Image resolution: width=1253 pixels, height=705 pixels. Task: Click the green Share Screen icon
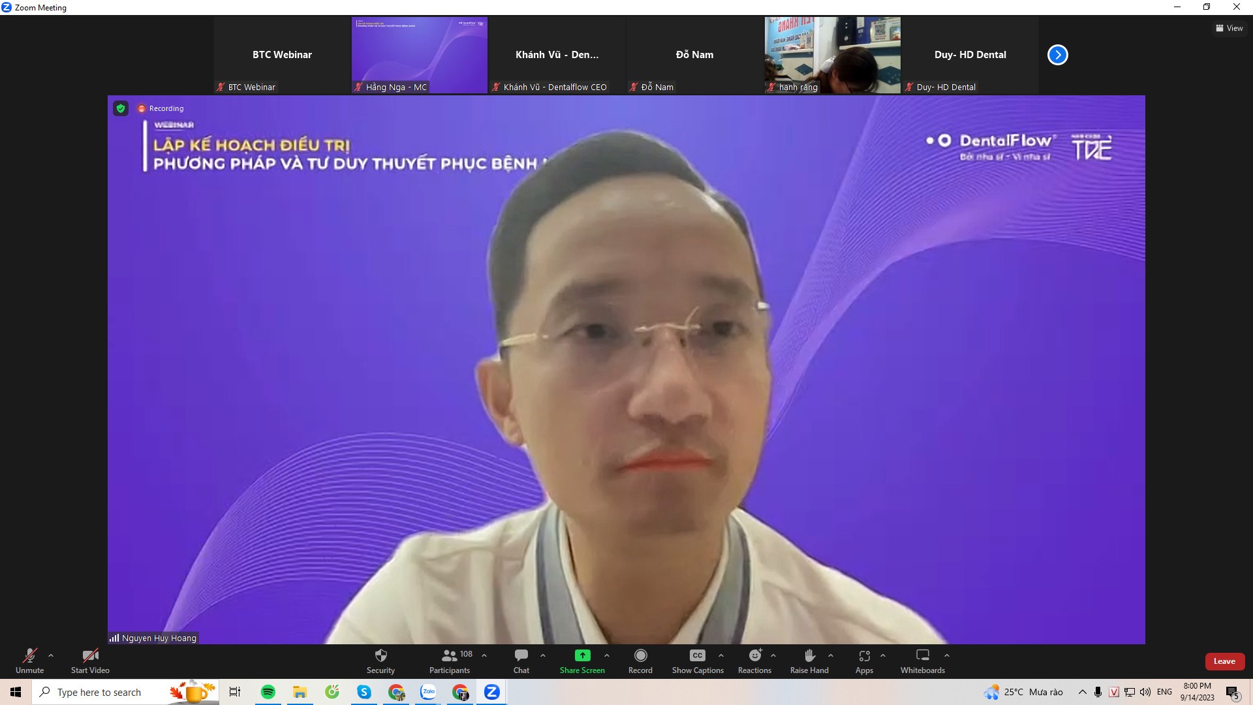582,655
